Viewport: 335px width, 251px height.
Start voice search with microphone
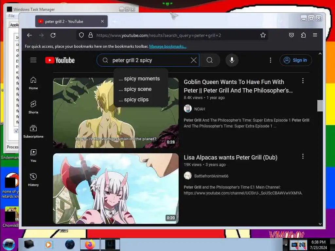[232, 60]
